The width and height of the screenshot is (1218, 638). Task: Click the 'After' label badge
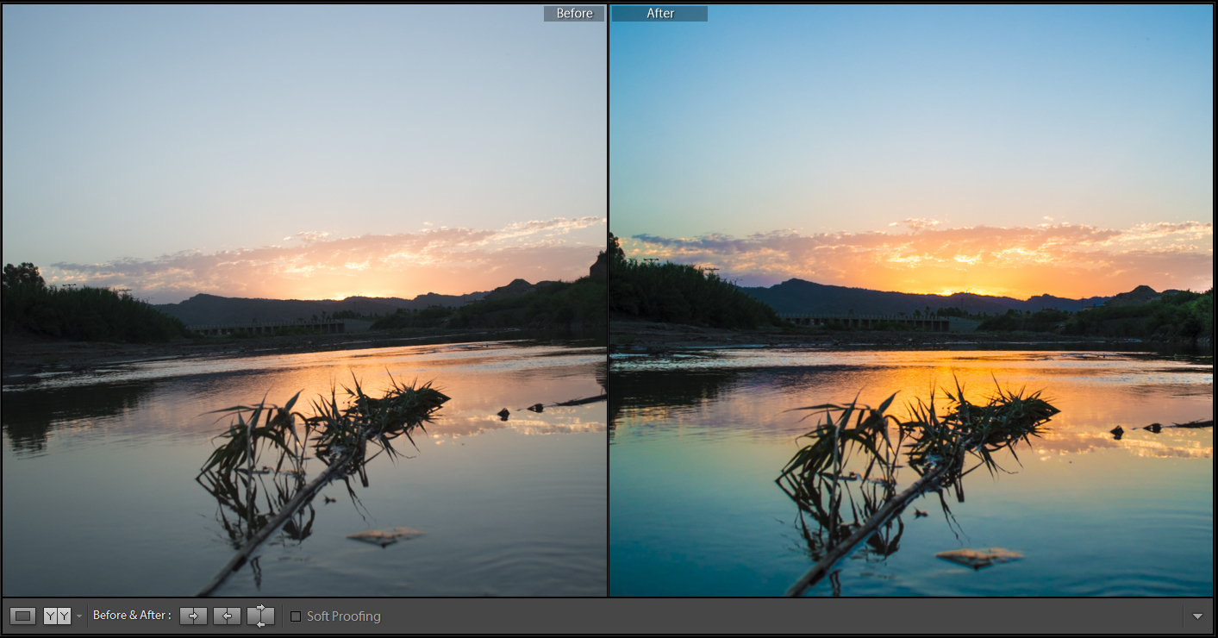pos(659,14)
